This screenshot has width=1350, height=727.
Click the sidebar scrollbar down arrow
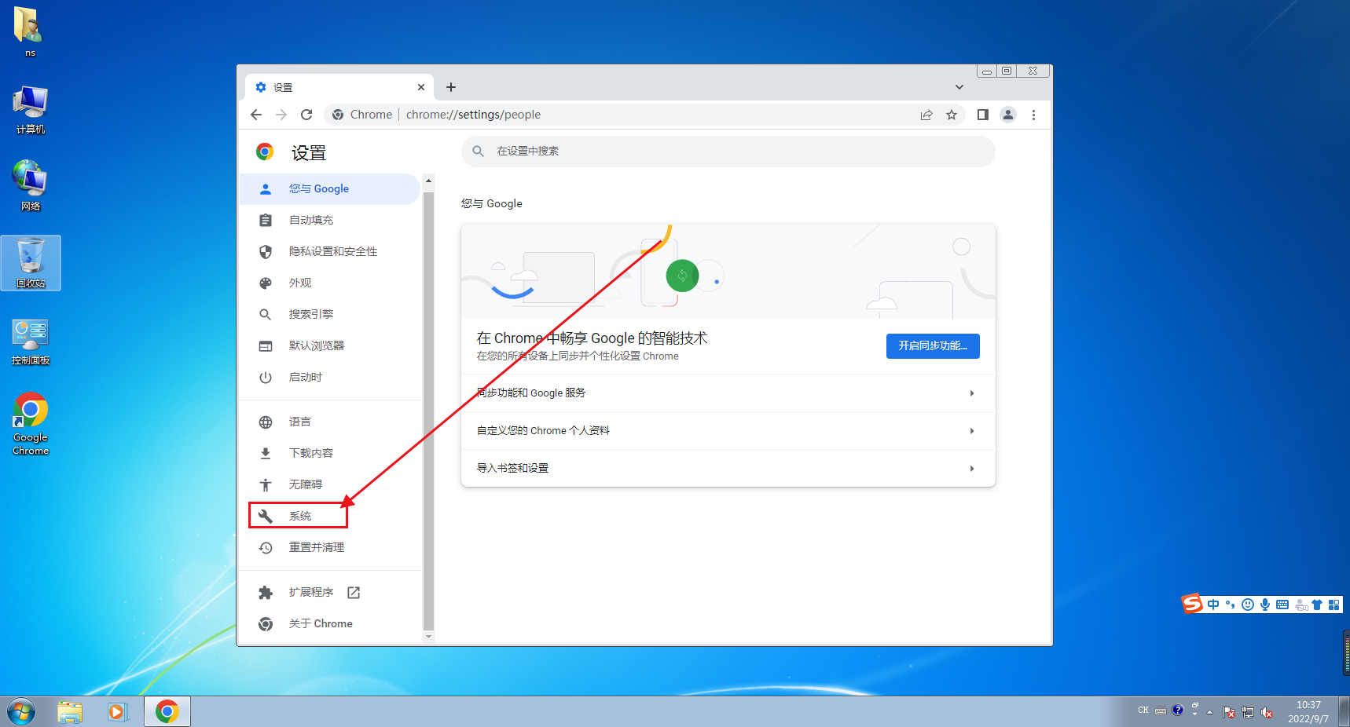428,637
